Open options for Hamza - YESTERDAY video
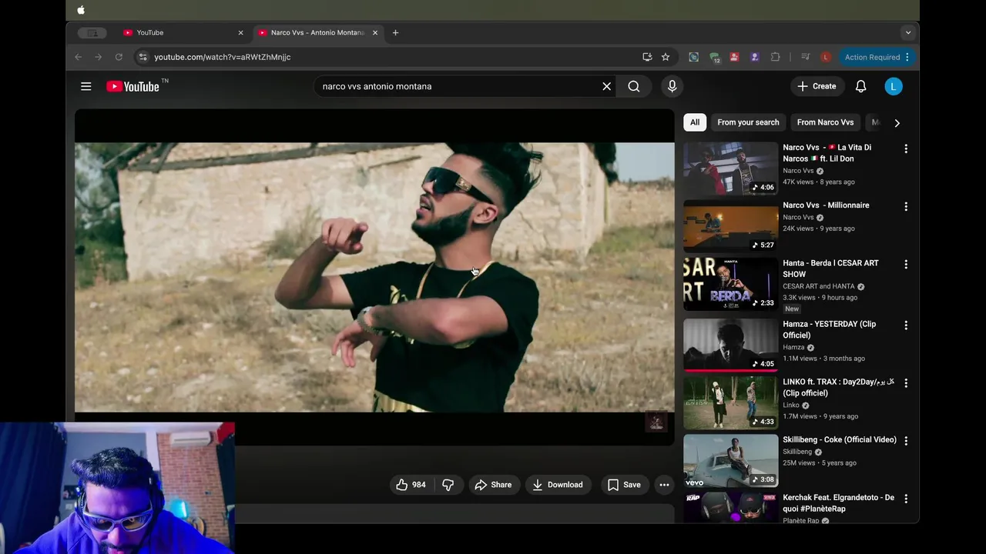Image resolution: width=986 pixels, height=554 pixels. (x=906, y=325)
